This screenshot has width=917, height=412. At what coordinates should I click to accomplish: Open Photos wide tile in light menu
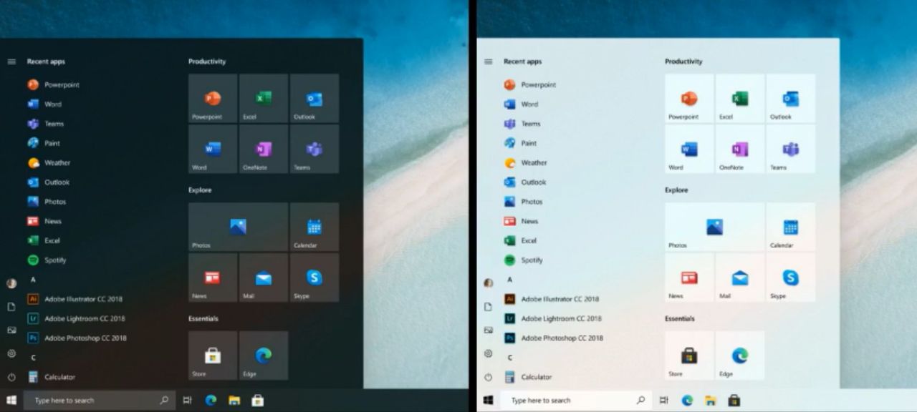[x=714, y=227]
